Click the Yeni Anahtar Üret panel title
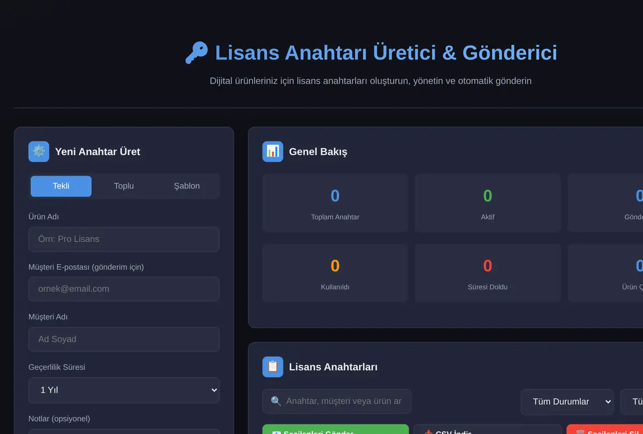Image resolution: width=643 pixels, height=434 pixels. tap(98, 152)
